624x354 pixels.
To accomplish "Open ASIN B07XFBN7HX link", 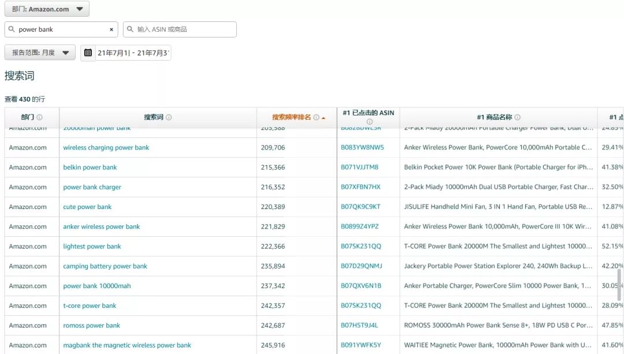I will [x=361, y=187].
